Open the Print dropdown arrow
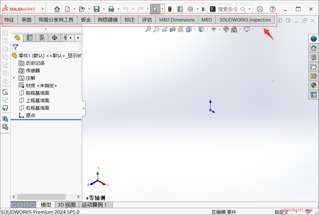The image size is (319, 215). pos(118,9)
